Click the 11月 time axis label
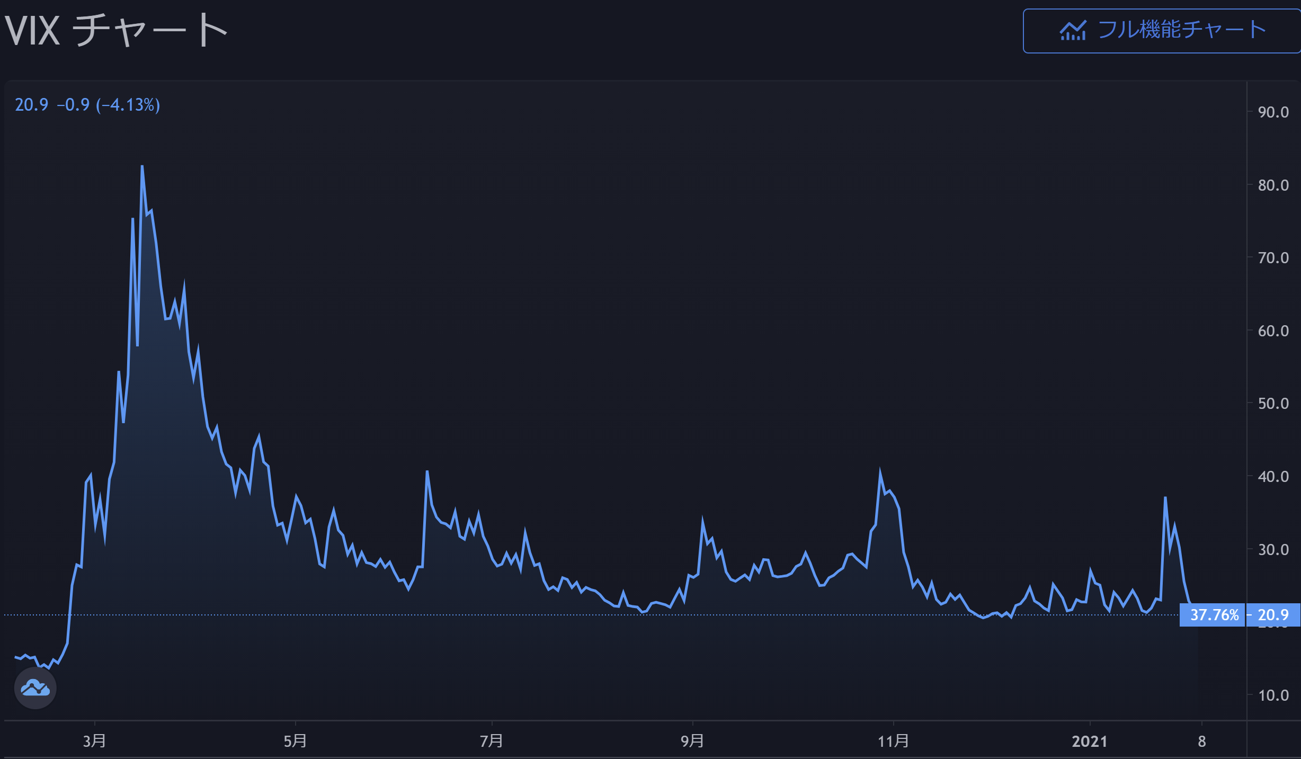The image size is (1301, 759). [893, 740]
